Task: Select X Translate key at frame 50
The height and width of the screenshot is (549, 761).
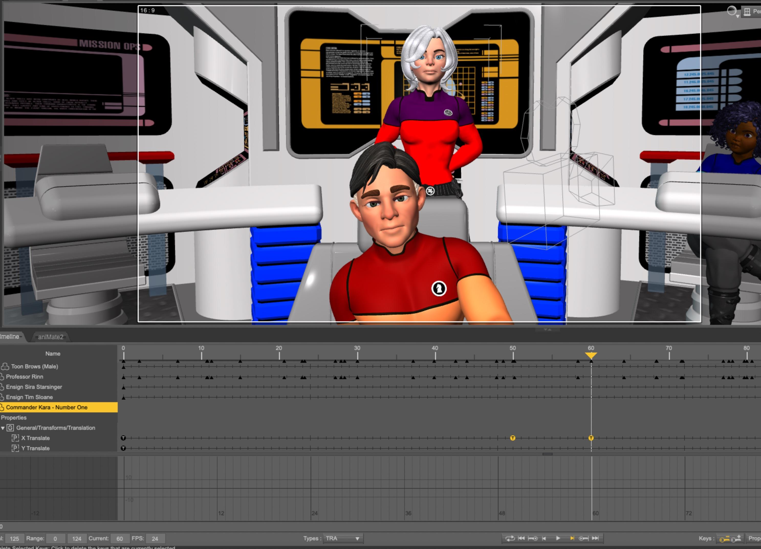Action: [x=513, y=438]
